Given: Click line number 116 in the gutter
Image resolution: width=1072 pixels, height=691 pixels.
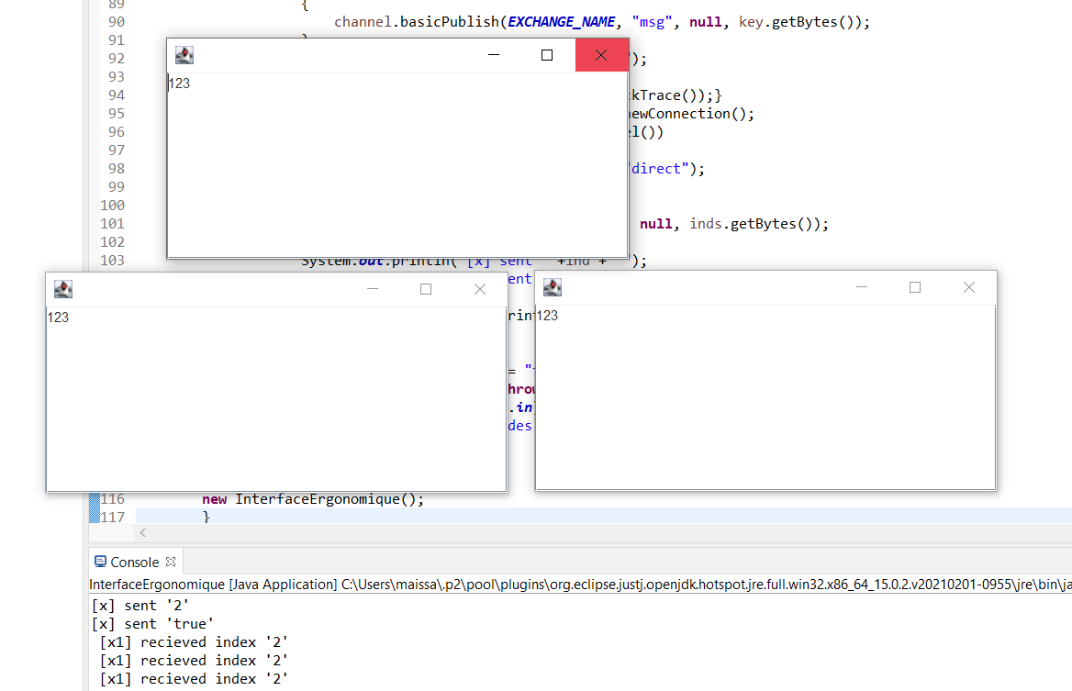Looking at the screenshot, I should click(x=112, y=499).
